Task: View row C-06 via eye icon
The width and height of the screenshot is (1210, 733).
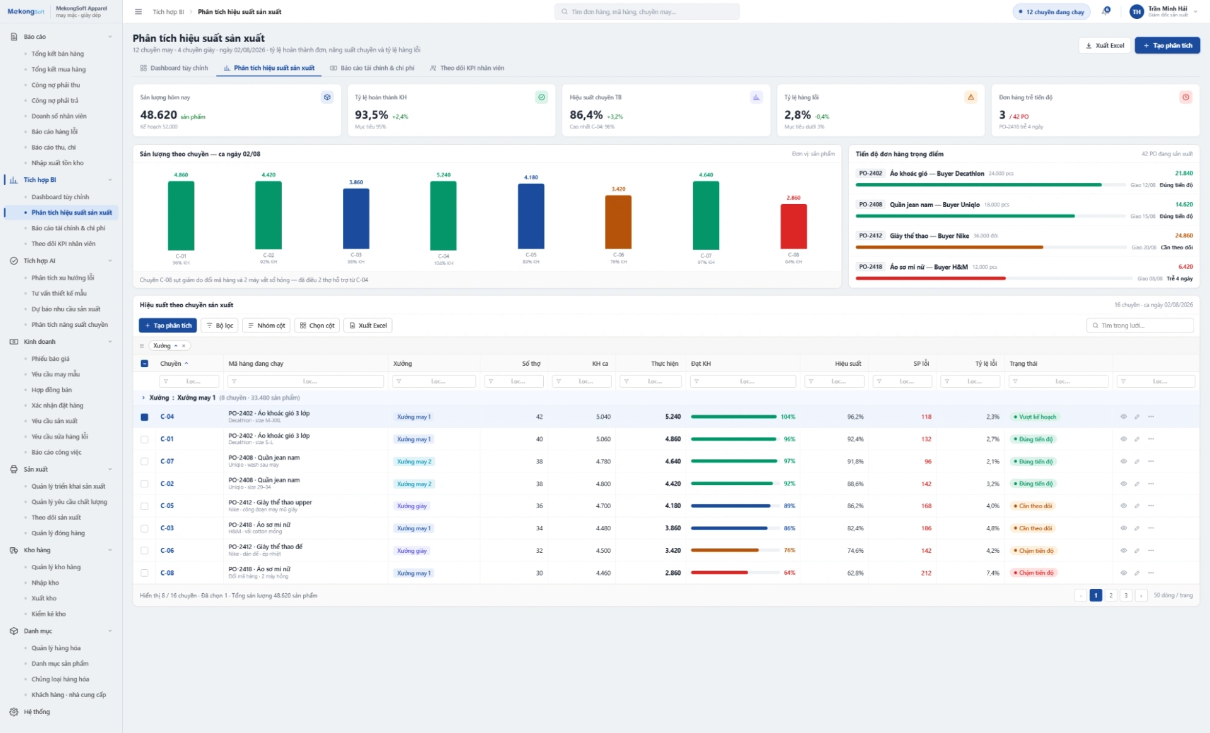Action: (1123, 551)
